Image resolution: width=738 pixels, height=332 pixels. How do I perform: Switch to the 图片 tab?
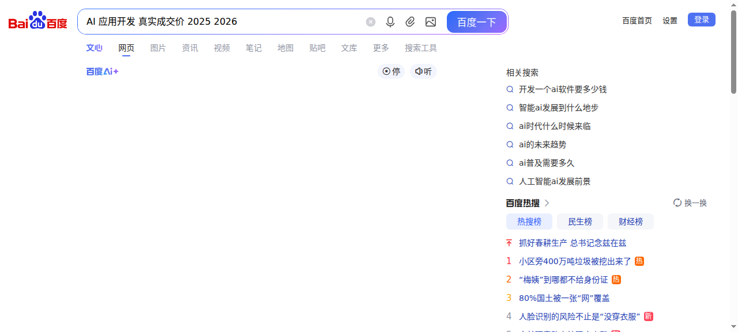tap(158, 48)
